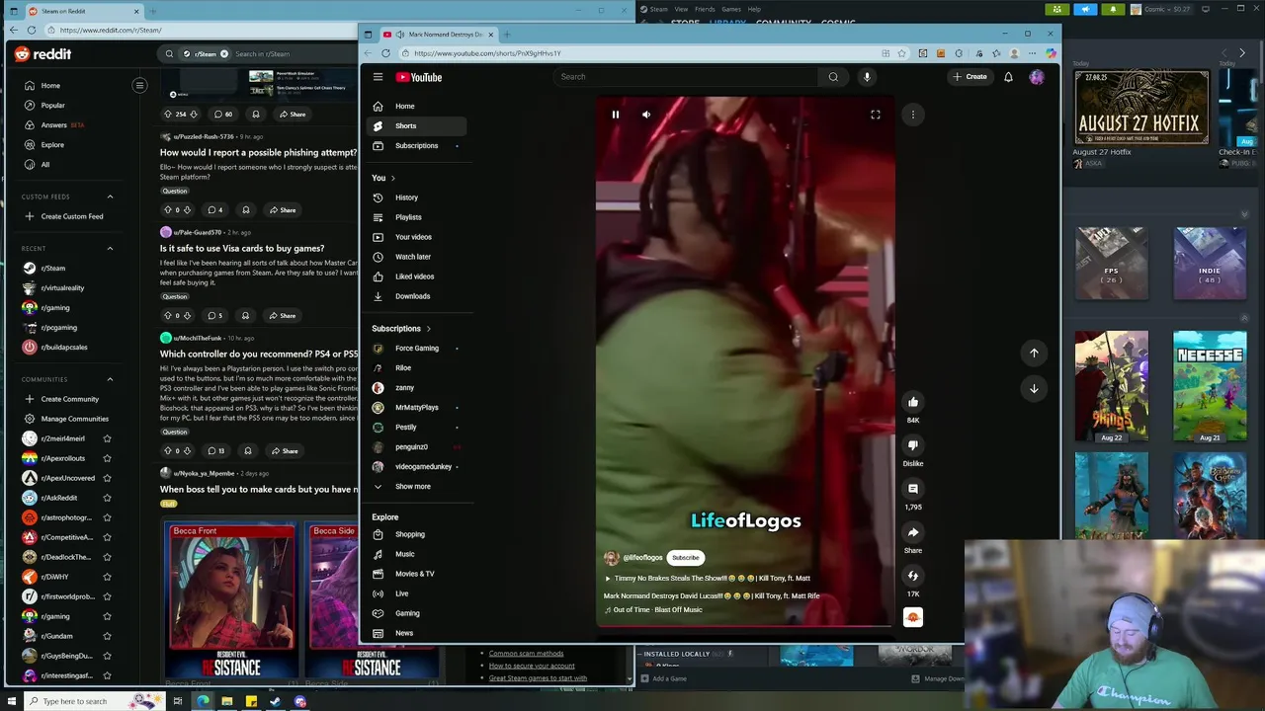Collapse Custom Feeds section on Reddit
This screenshot has width=1265, height=711.
(x=110, y=197)
